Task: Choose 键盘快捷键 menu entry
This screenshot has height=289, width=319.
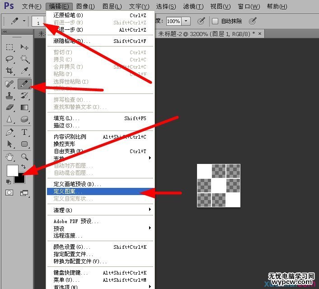Action: (100, 273)
